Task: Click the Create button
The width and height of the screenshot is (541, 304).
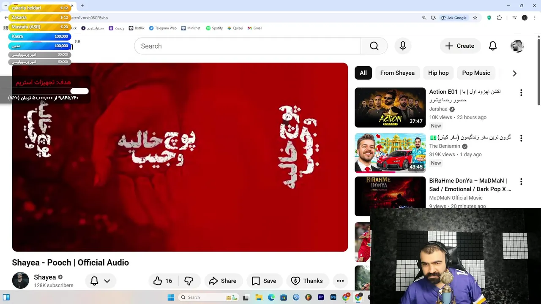Action: tap(459, 46)
